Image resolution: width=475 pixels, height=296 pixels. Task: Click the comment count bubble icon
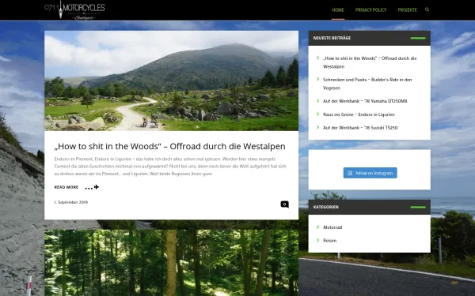[284, 204]
